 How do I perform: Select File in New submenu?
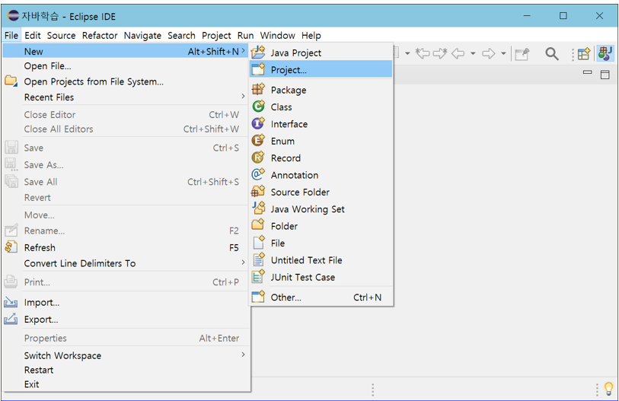[x=321, y=243]
